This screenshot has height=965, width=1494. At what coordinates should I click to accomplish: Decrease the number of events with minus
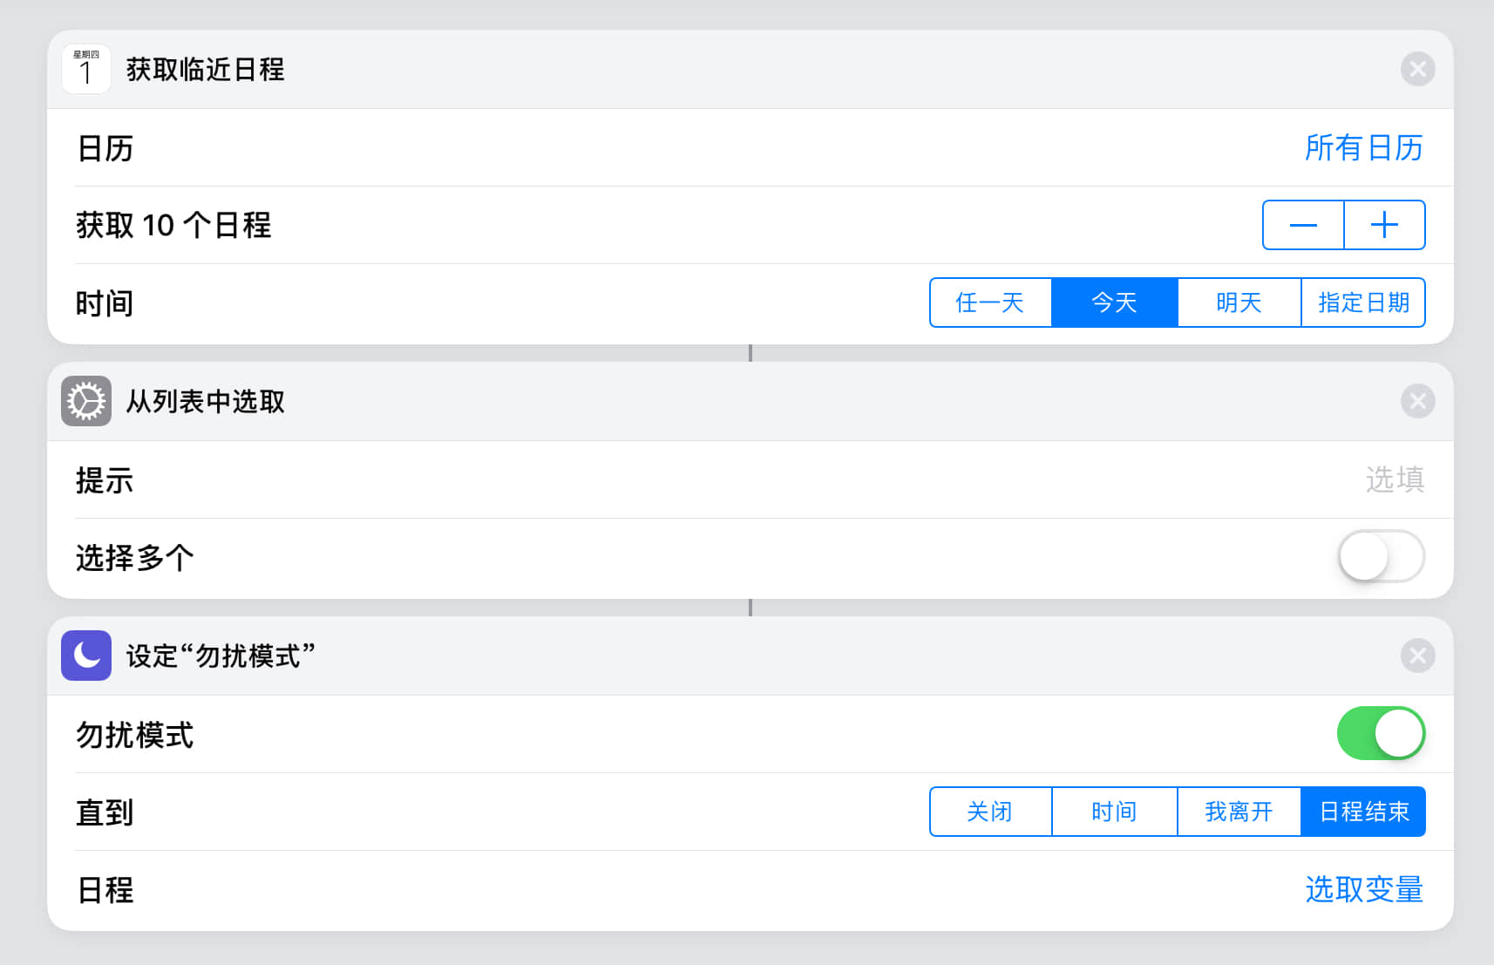[1303, 225]
